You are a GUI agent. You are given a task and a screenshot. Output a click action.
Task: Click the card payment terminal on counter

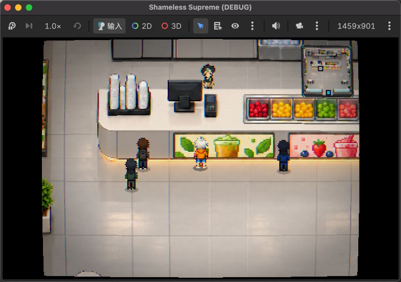coord(211,106)
